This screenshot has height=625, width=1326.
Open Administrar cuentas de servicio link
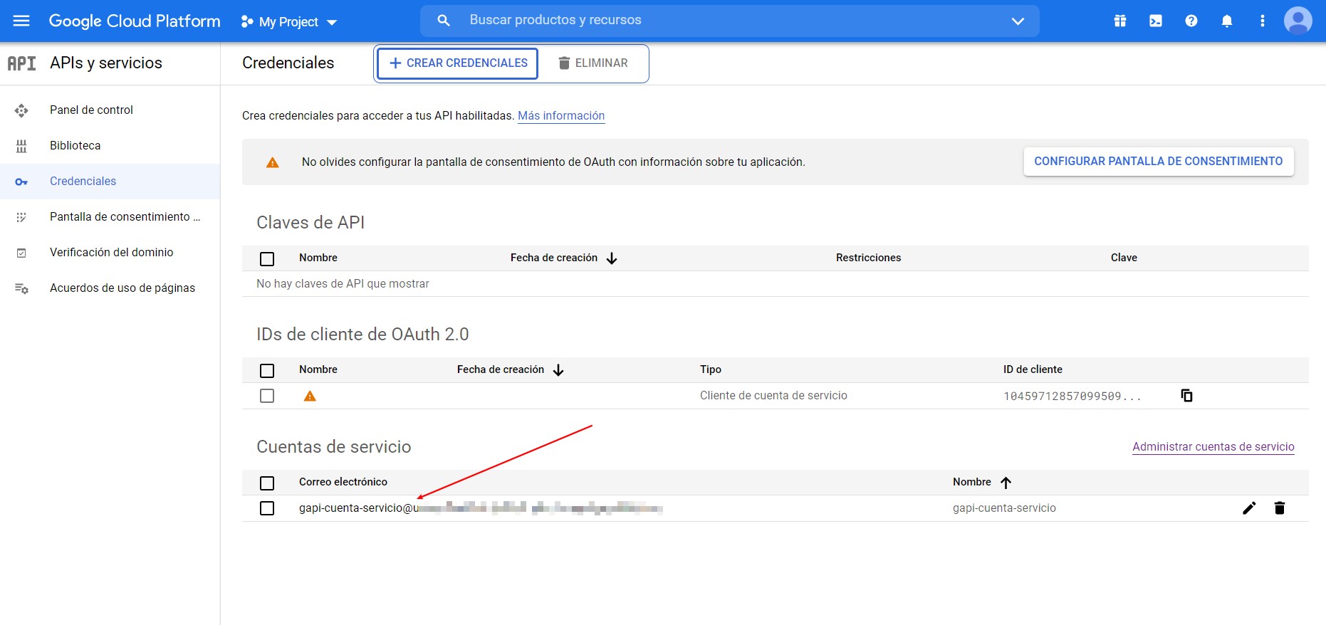click(x=1213, y=447)
